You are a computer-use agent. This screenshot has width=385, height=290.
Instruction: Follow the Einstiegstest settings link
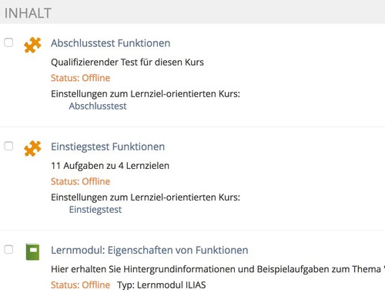point(95,210)
